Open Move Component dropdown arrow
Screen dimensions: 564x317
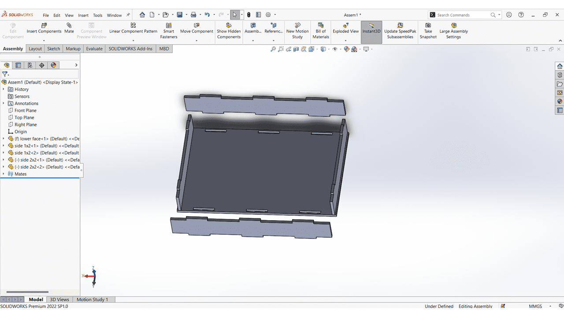[197, 41]
